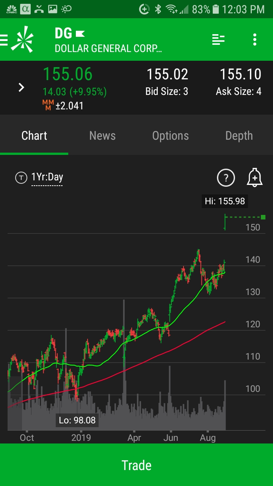
Task: Tap the flag icon next to DG
Action: click(80, 34)
